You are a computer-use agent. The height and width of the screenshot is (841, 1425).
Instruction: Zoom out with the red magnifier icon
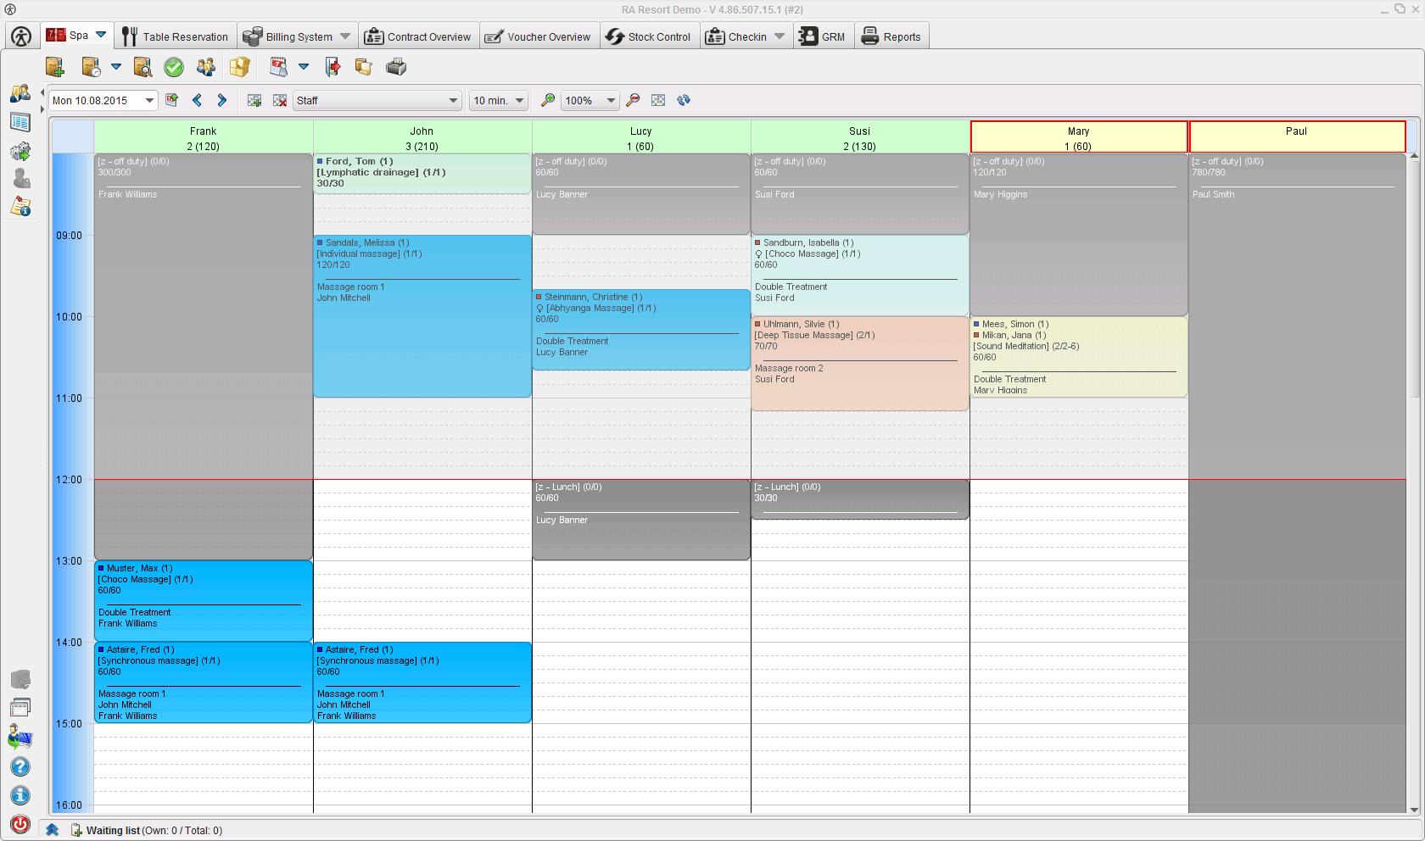(x=633, y=100)
